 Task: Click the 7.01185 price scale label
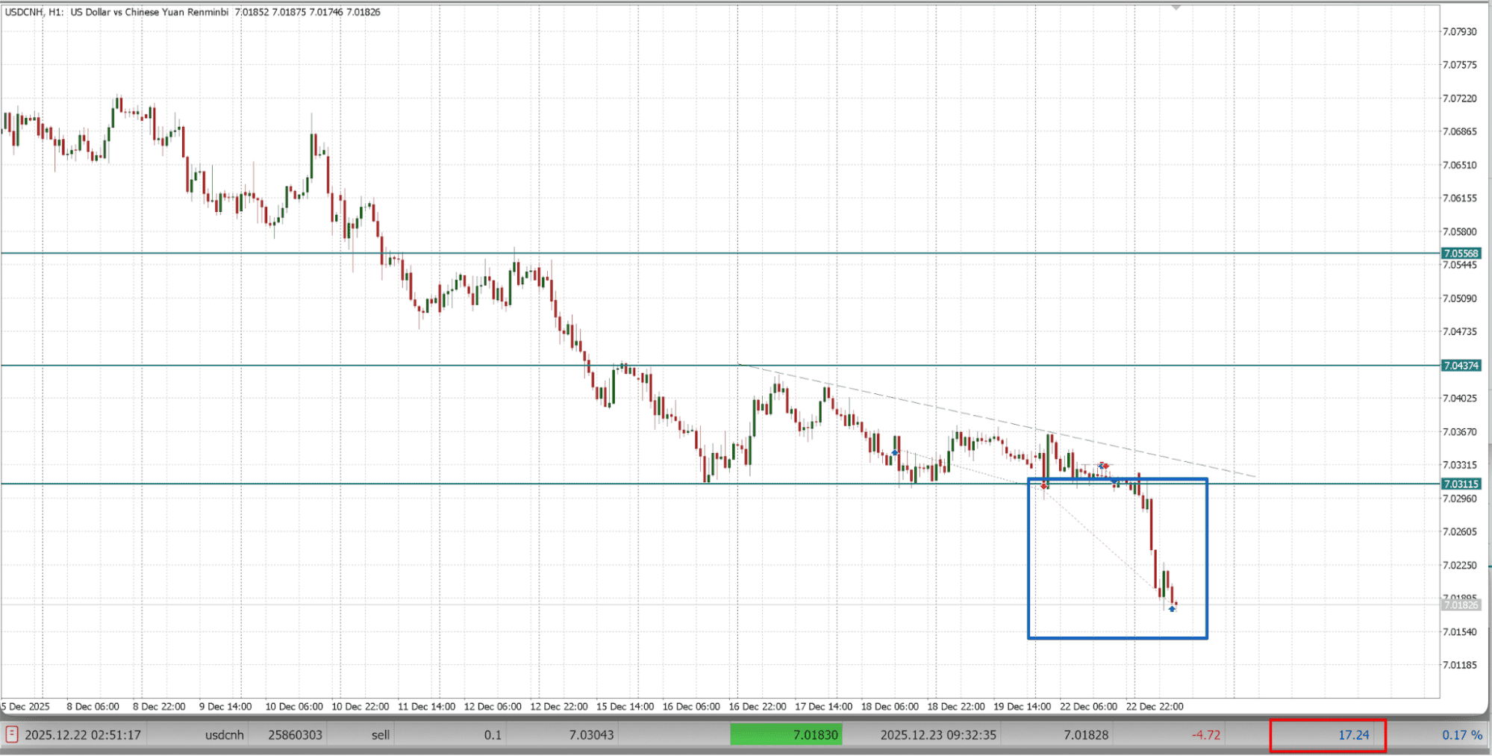click(1459, 665)
